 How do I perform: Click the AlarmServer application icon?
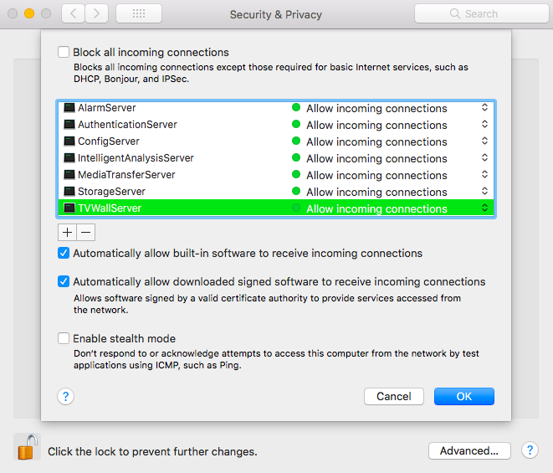[x=69, y=108]
